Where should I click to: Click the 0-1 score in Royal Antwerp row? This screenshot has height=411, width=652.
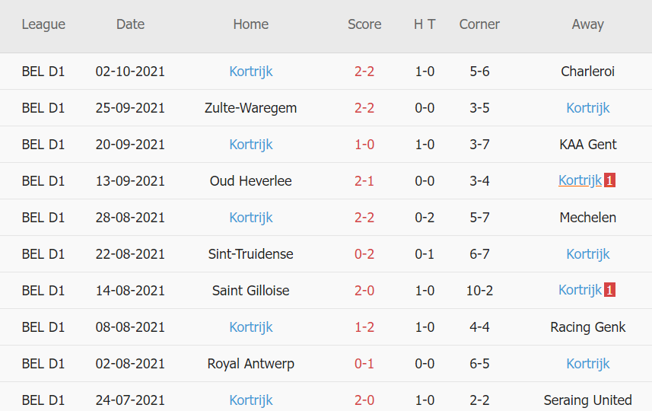click(364, 364)
